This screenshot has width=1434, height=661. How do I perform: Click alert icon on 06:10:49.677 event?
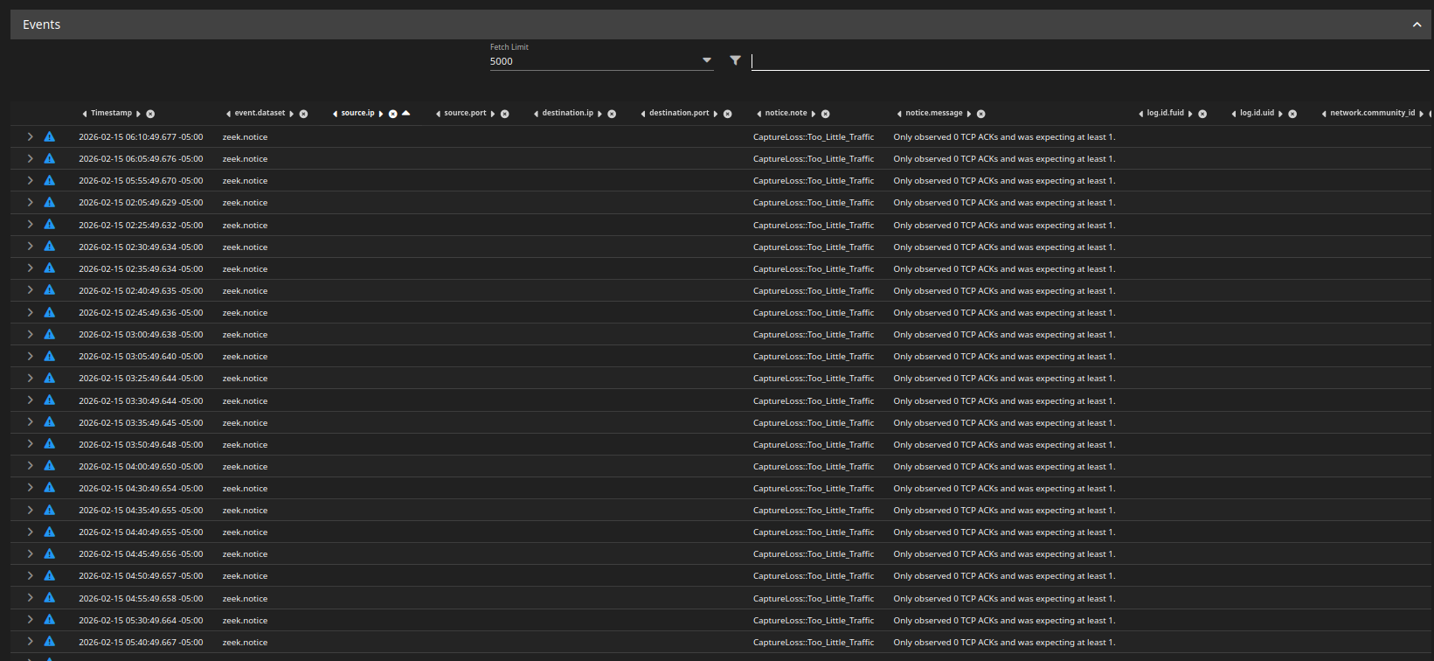click(50, 136)
